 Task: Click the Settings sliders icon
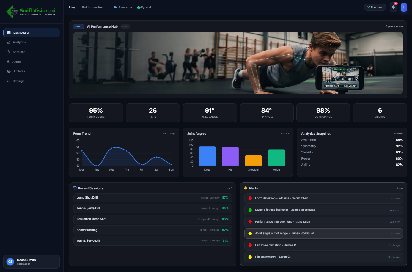point(8,81)
